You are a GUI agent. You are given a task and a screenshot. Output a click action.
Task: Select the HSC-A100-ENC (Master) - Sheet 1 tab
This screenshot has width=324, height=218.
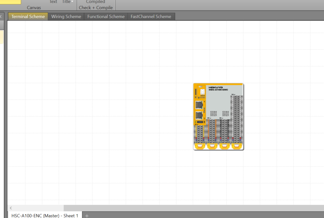coord(45,215)
